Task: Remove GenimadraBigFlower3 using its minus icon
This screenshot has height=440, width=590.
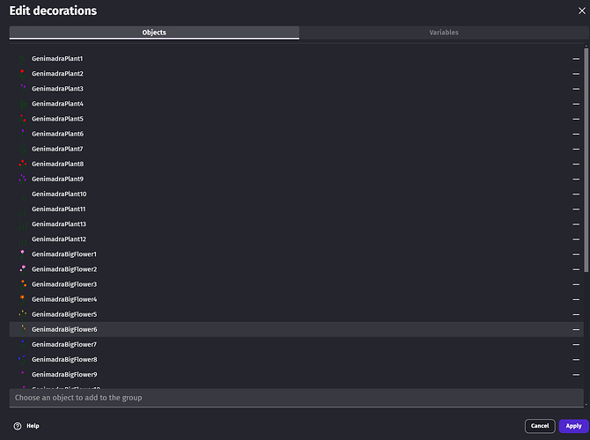Action: click(576, 284)
